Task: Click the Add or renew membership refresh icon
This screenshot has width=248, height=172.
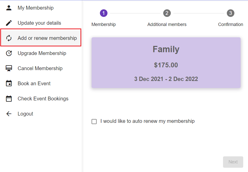Action: pyautogui.click(x=9, y=38)
